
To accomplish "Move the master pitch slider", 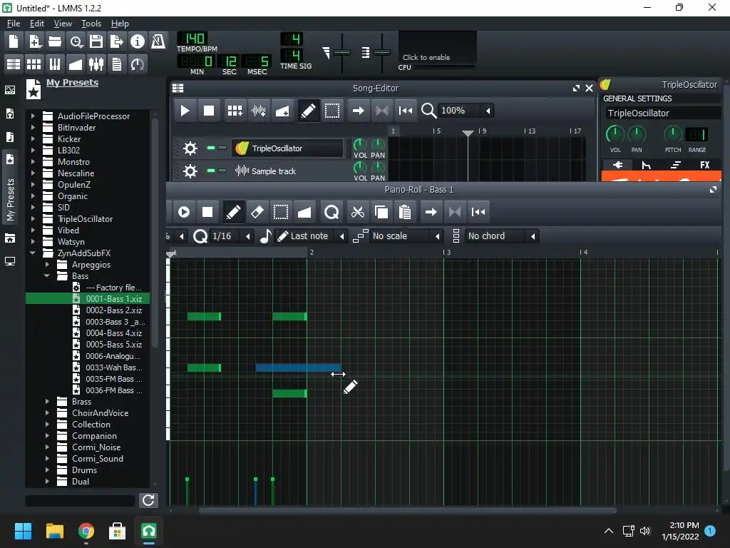I will coord(382,52).
